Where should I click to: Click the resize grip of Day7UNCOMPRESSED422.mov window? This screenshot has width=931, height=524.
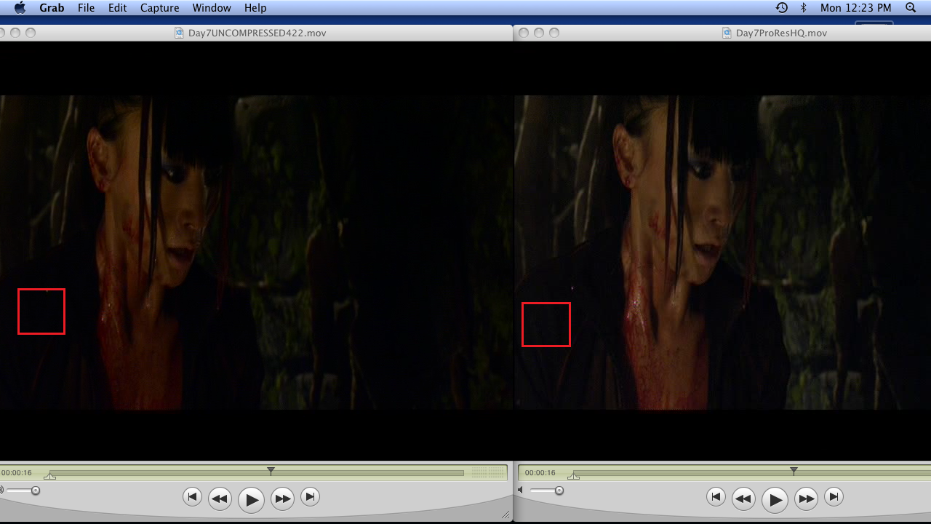click(506, 515)
